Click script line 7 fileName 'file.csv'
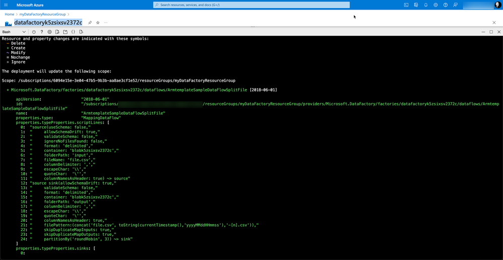The image size is (503, 260). pyautogui.click(x=58, y=159)
